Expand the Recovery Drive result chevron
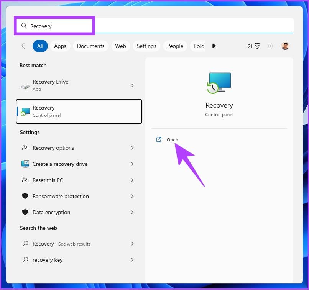Image resolution: width=309 pixels, height=290 pixels. pyautogui.click(x=132, y=85)
